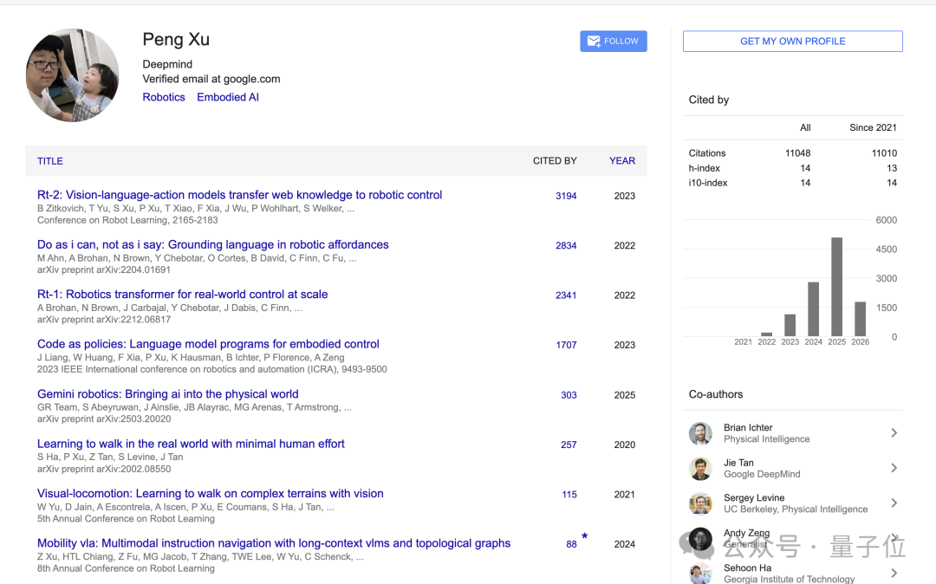Screen dimensions: 936x584
Task: Click Sergey Levine's co-author avatar
Action: coord(700,503)
